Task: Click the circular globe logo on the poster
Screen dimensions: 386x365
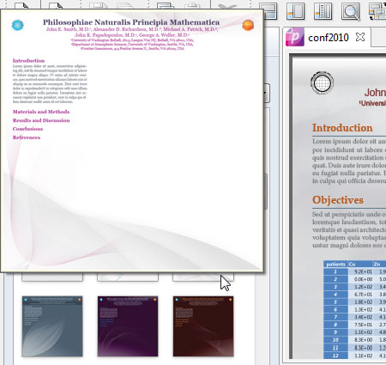Action: (x=323, y=83)
